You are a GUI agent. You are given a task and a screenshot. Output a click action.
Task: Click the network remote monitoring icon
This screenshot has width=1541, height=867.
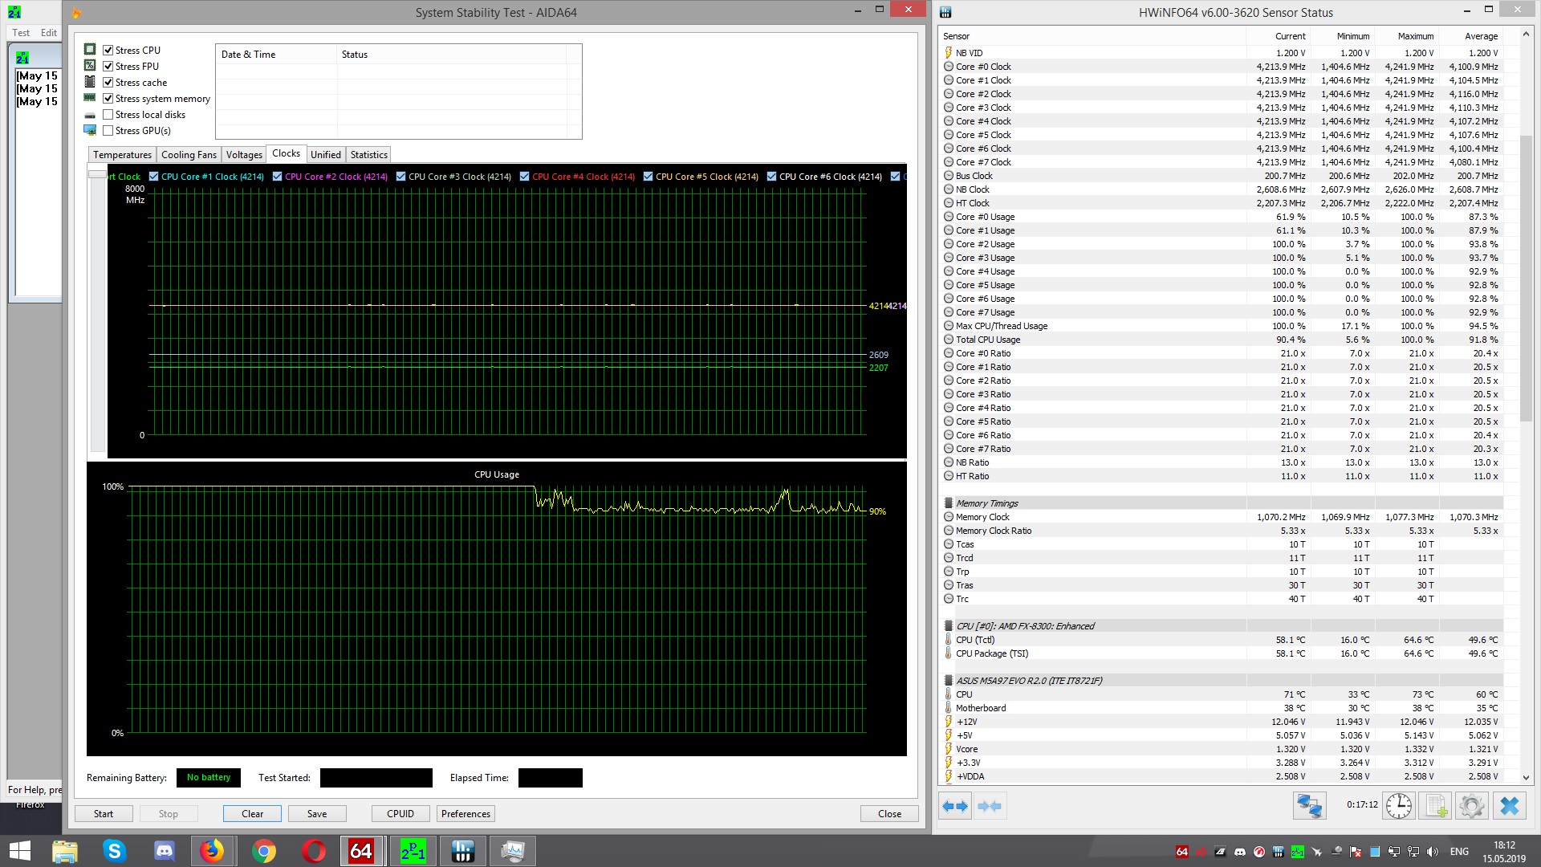click(x=1309, y=806)
